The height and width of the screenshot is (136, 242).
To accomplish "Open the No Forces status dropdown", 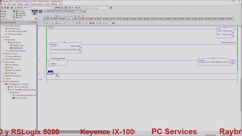I will pyautogui.click(x=14, y=14).
